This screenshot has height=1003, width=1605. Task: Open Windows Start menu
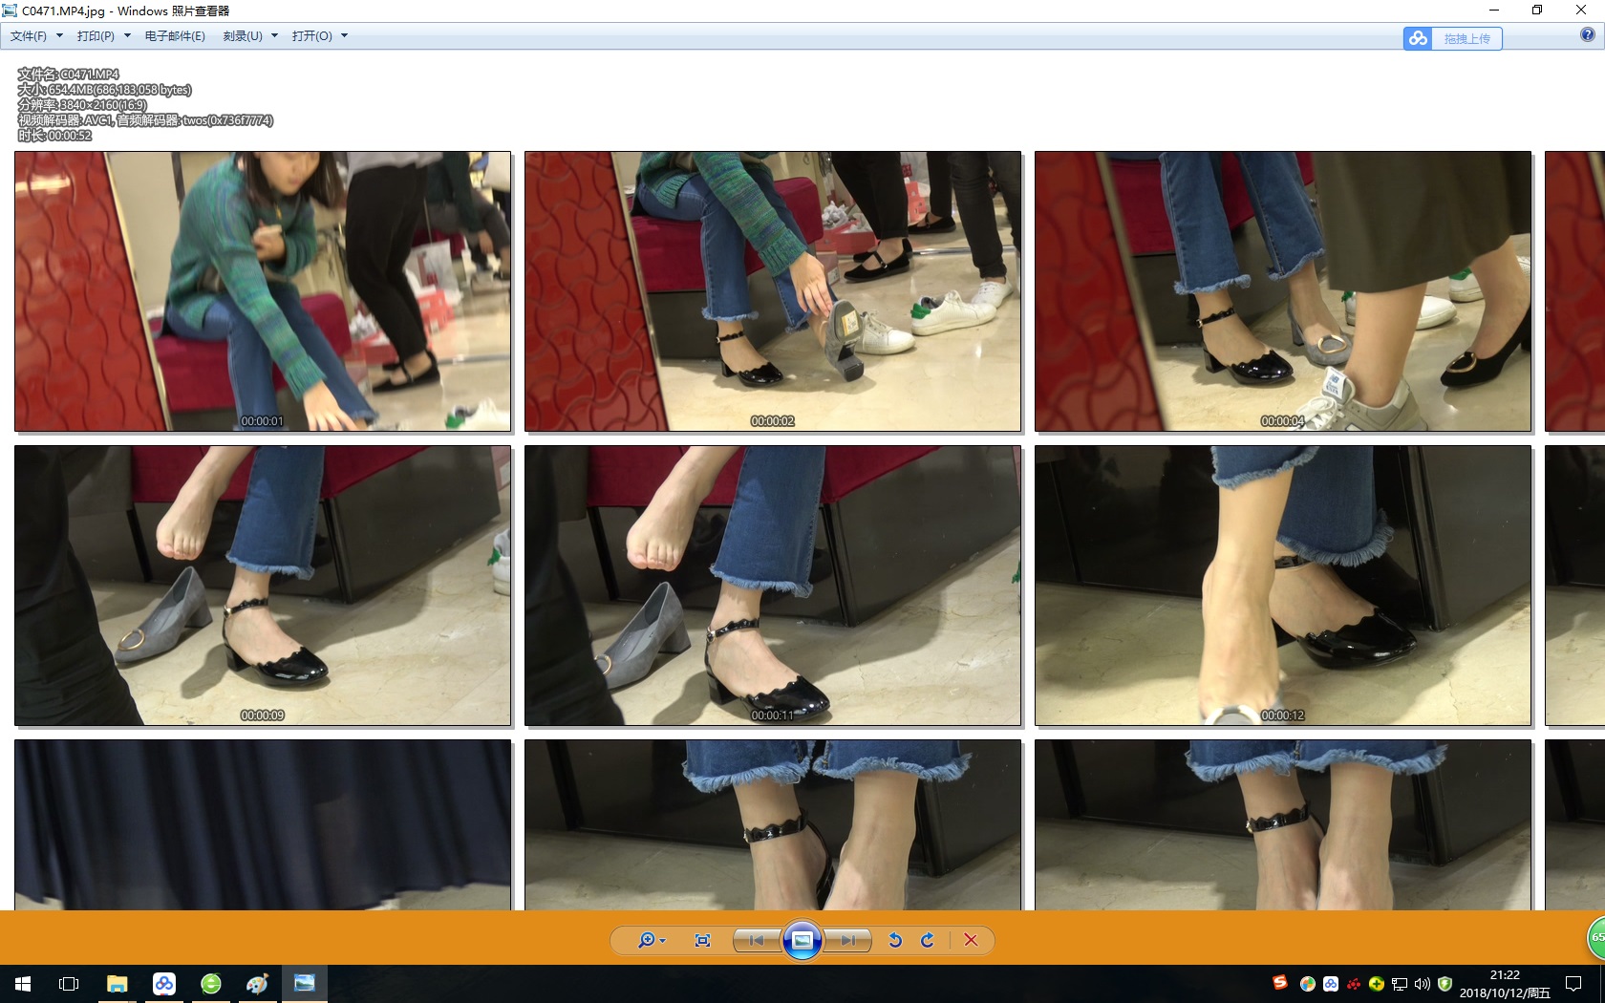pyautogui.click(x=23, y=984)
